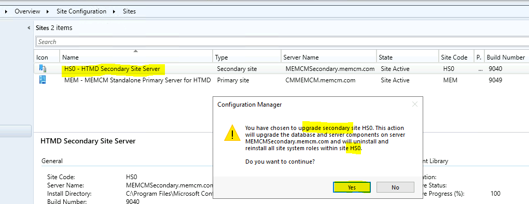Click CMMEMCM.memcm.com server name cell
This screenshot has width=529, height=204.
click(320, 80)
